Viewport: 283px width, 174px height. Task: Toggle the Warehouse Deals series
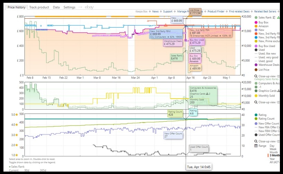[267, 65]
